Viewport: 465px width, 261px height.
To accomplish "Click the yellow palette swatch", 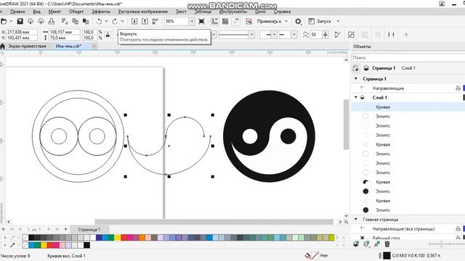I will pos(118,237).
